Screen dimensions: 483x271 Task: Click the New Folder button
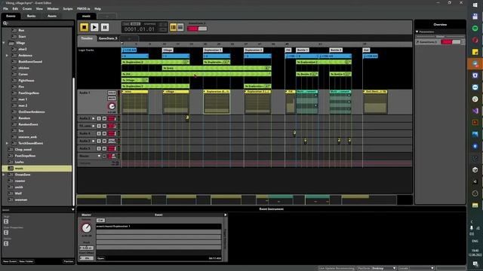26,261
